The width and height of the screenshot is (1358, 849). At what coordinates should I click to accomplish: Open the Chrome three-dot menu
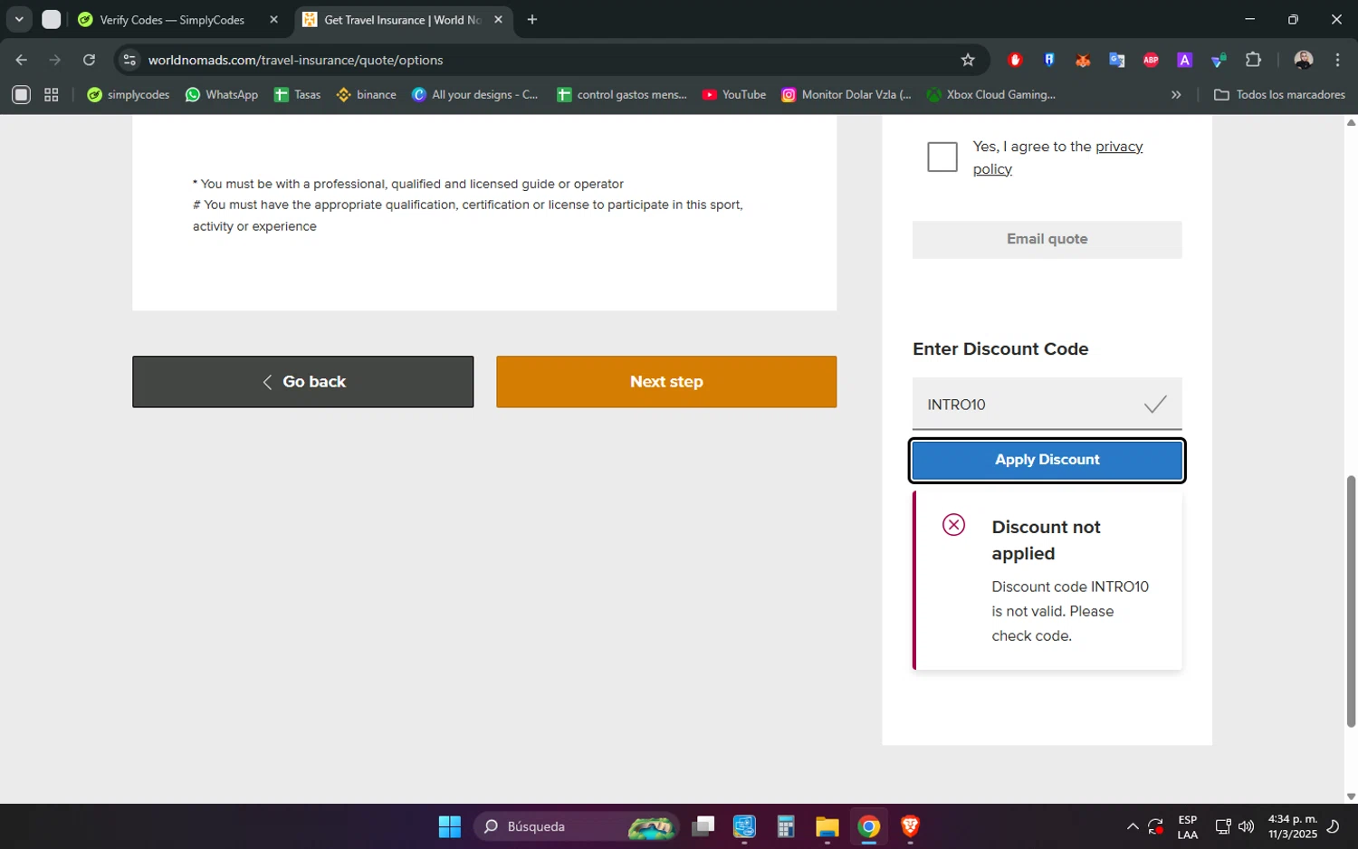tap(1337, 60)
